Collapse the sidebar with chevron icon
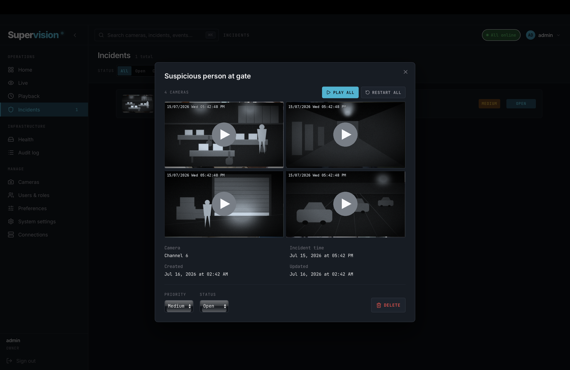The height and width of the screenshot is (370, 570). pyautogui.click(x=75, y=35)
